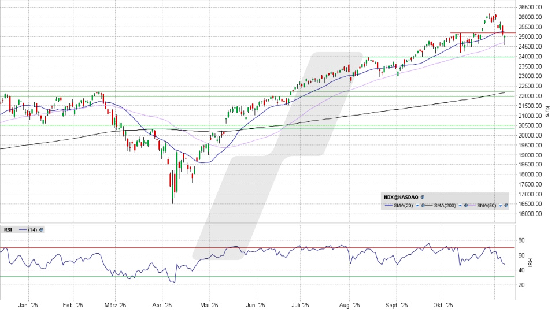
Task: Click the blue SMA(20) line swatch in legend
Action: pos(388,206)
